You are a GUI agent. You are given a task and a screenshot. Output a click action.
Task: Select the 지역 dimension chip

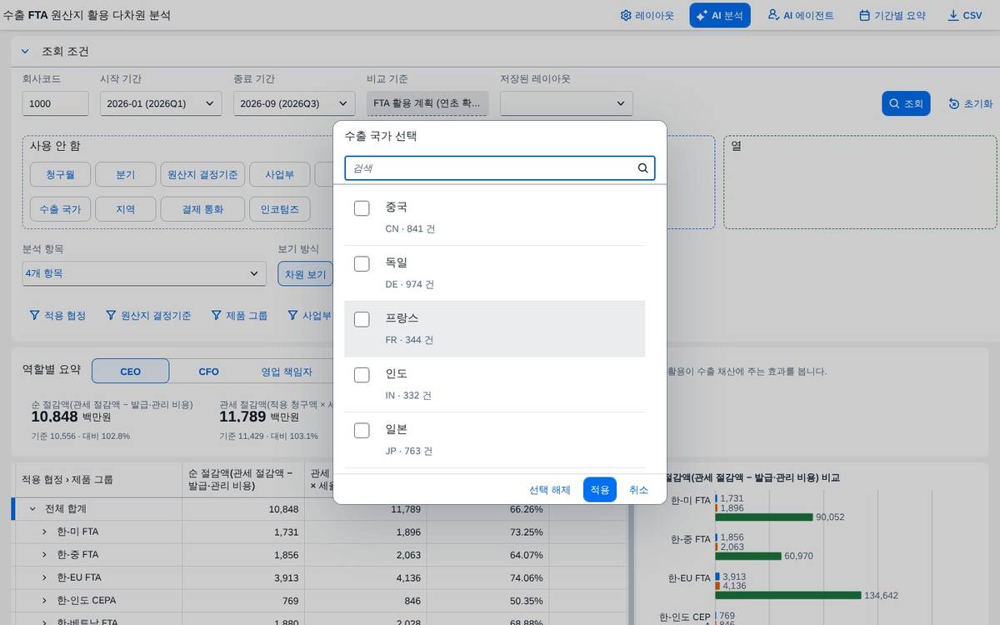[125, 209]
